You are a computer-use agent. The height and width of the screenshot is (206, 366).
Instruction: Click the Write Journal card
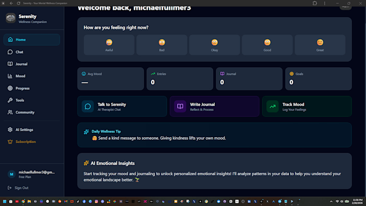pyautogui.click(x=215, y=106)
